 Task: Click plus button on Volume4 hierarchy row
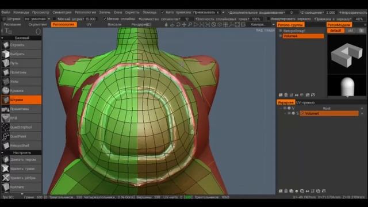(x=362, y=113)
